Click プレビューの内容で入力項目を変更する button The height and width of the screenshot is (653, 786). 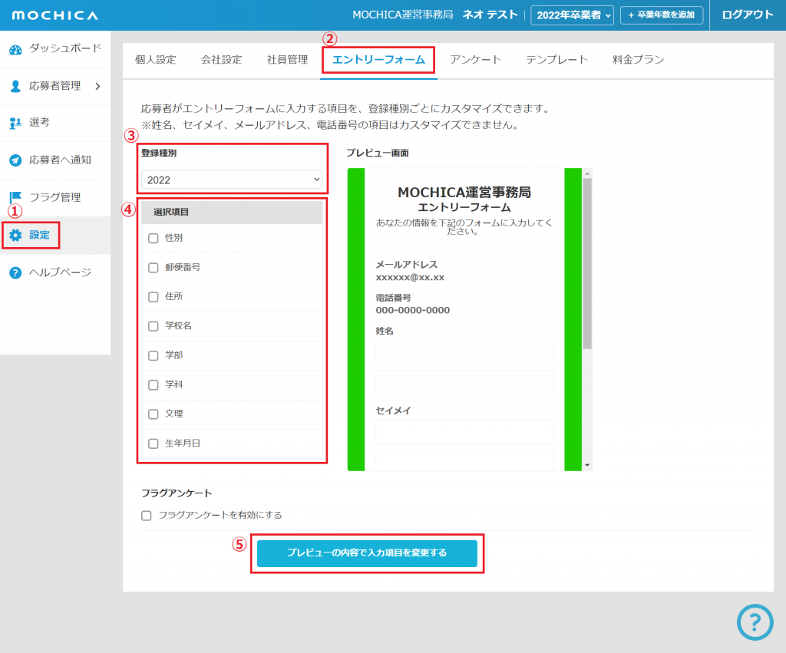[x=367, y=553]
